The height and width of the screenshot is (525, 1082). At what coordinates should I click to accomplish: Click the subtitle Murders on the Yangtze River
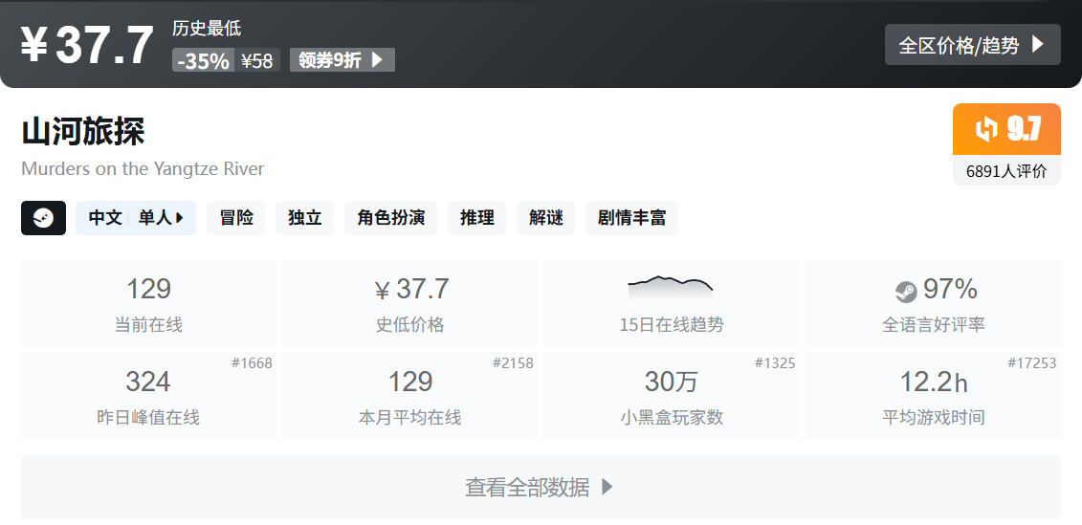point(143,169)
